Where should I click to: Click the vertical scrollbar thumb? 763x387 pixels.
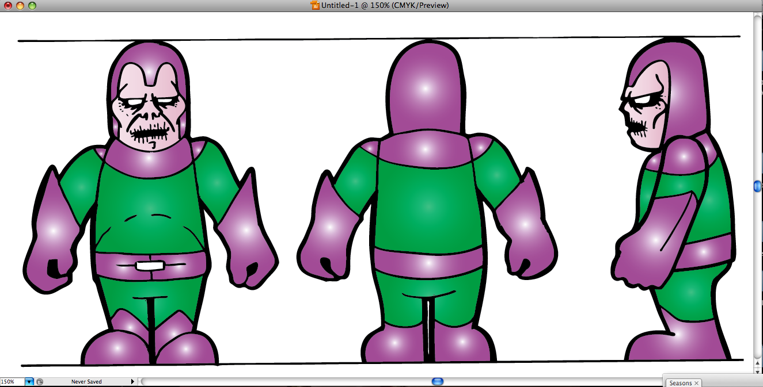(x=758, y=186)
